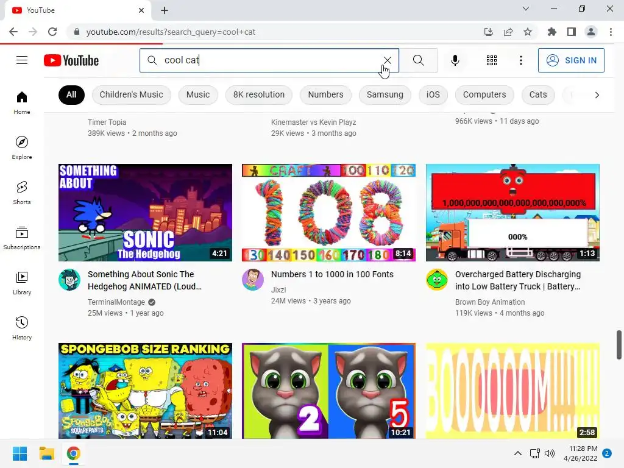Image resolution: width=624 pixels, height=468 pixels.
Task: Click the Brown Boy Animation avatar
Action: click(436, 280)
